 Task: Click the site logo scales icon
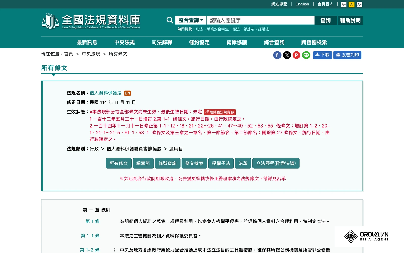(x=50, y=21)
